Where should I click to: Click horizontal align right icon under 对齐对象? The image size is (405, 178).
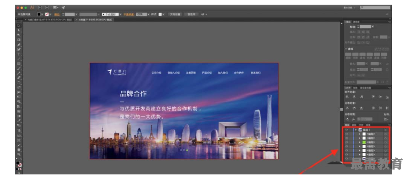[x=361, y=97]
